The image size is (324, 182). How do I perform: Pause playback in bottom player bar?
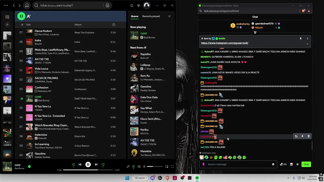click(88, 165)
